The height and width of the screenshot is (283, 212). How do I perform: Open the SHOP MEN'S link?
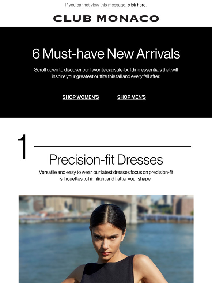tap(131, 97)
